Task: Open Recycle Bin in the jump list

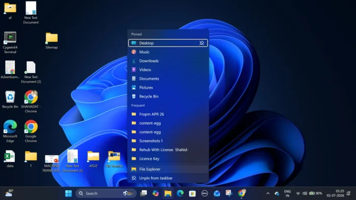Action: point(168,96)
